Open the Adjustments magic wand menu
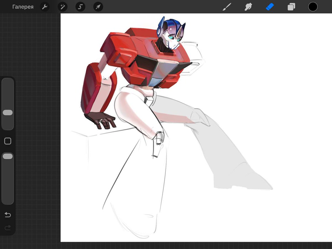 63,7
